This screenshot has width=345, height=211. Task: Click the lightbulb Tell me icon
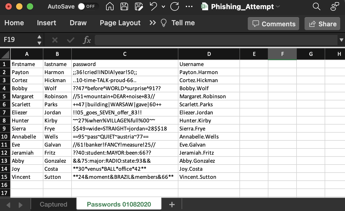tap(163, 23)
